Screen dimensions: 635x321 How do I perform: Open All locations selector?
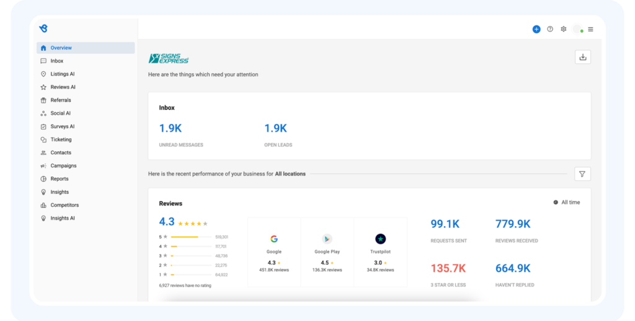(x=290, y=174)
